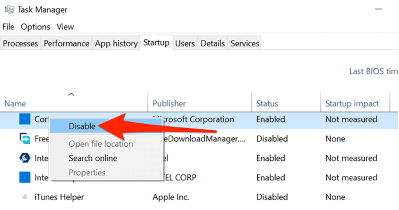Click the Microsoft Corporation publisher cell

click(194, 119)
